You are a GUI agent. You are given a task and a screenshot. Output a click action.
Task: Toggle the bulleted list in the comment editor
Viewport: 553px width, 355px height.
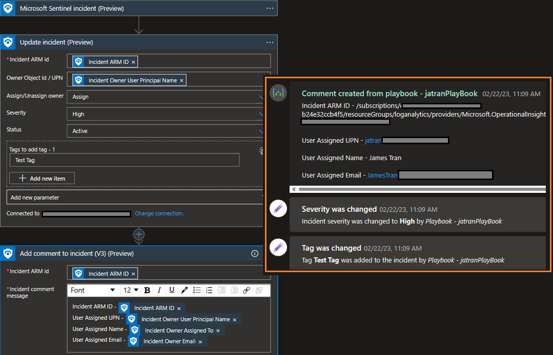[197, 290]
